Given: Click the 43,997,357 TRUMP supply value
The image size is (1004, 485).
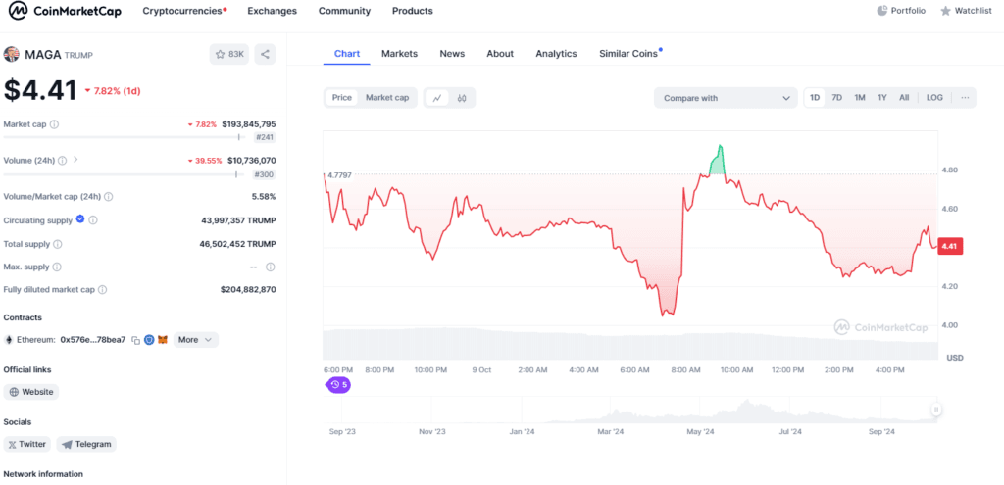Looking at the screenshot, I should click(x=239, y=220).
